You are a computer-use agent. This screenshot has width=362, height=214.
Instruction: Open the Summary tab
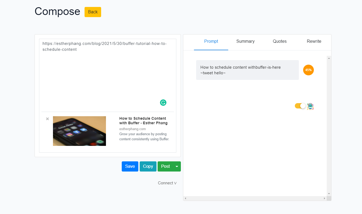245,41
